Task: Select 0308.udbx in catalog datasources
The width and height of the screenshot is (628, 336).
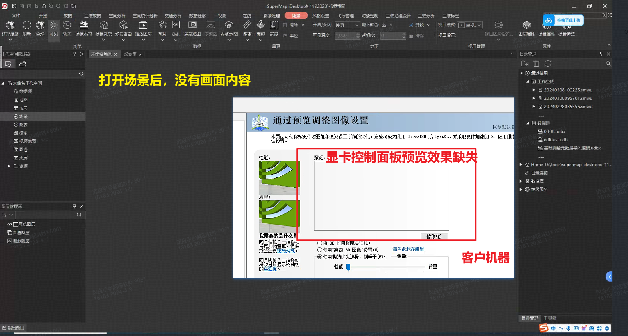Action: tap(554, 131)
